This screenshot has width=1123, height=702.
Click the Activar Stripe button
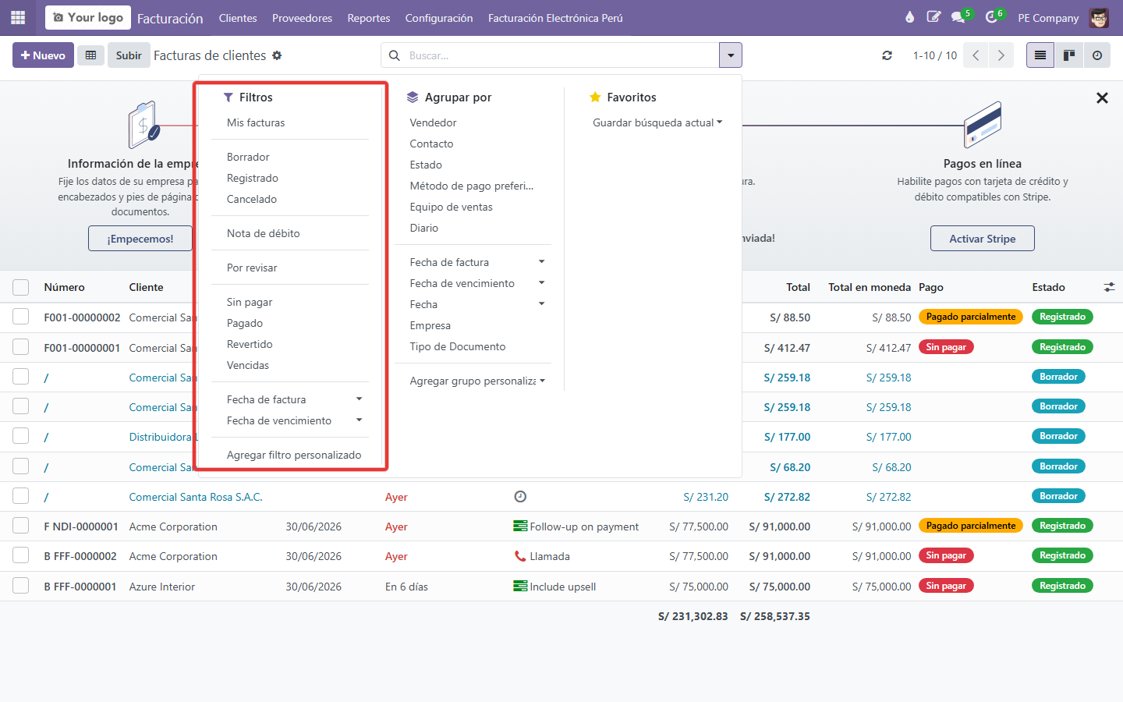click(982, 239)
